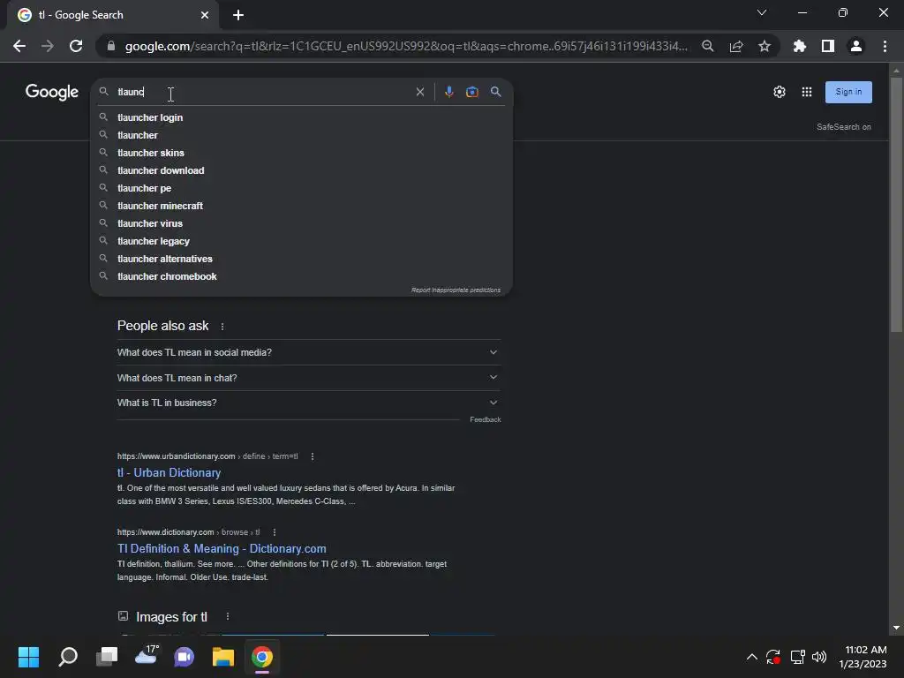Show hidden system tray icons
The width and height of the screenshot is (904, 678).
tap(752, 657)
